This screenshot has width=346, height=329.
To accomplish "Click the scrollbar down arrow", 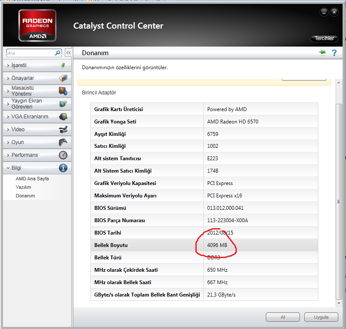I will point(339,303).
